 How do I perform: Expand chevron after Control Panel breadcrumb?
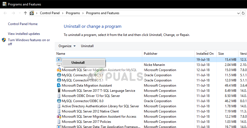click(63, 13)
